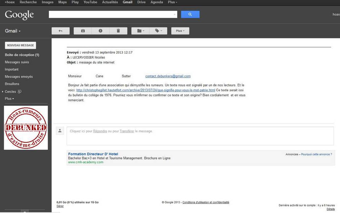The height and width of the screenshot is (213, 340).
Task: Expand the sidebar Plus labels list
Action: click(x=9, y=99)
